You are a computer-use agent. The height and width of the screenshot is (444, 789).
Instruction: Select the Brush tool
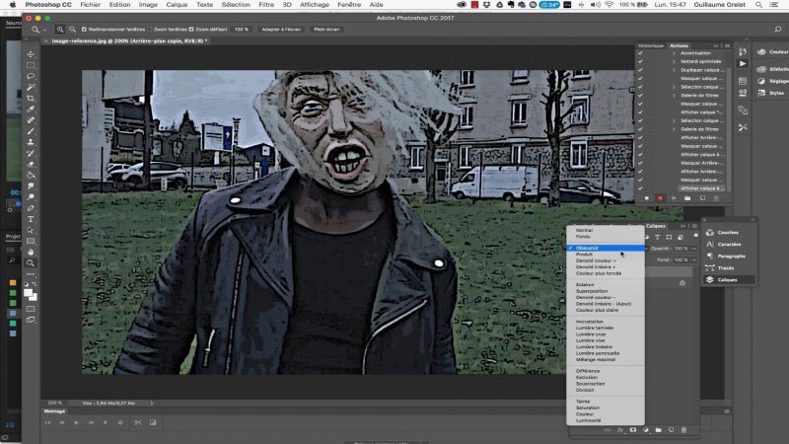click(31, 131)
